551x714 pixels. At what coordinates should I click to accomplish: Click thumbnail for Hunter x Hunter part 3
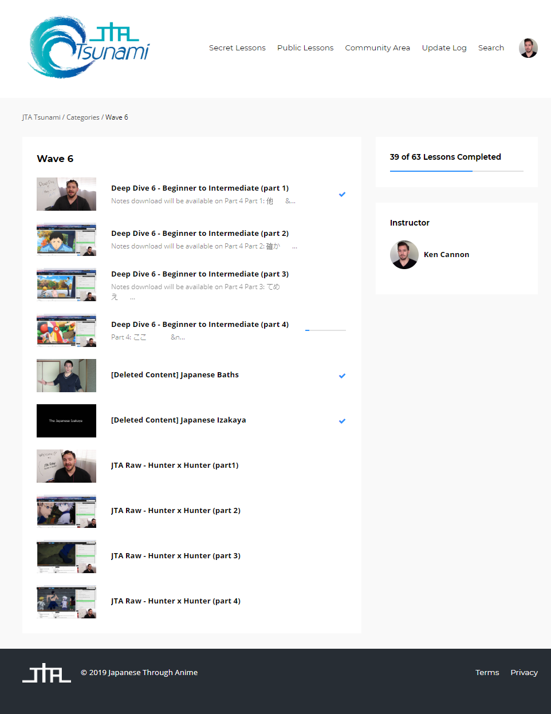66,557
